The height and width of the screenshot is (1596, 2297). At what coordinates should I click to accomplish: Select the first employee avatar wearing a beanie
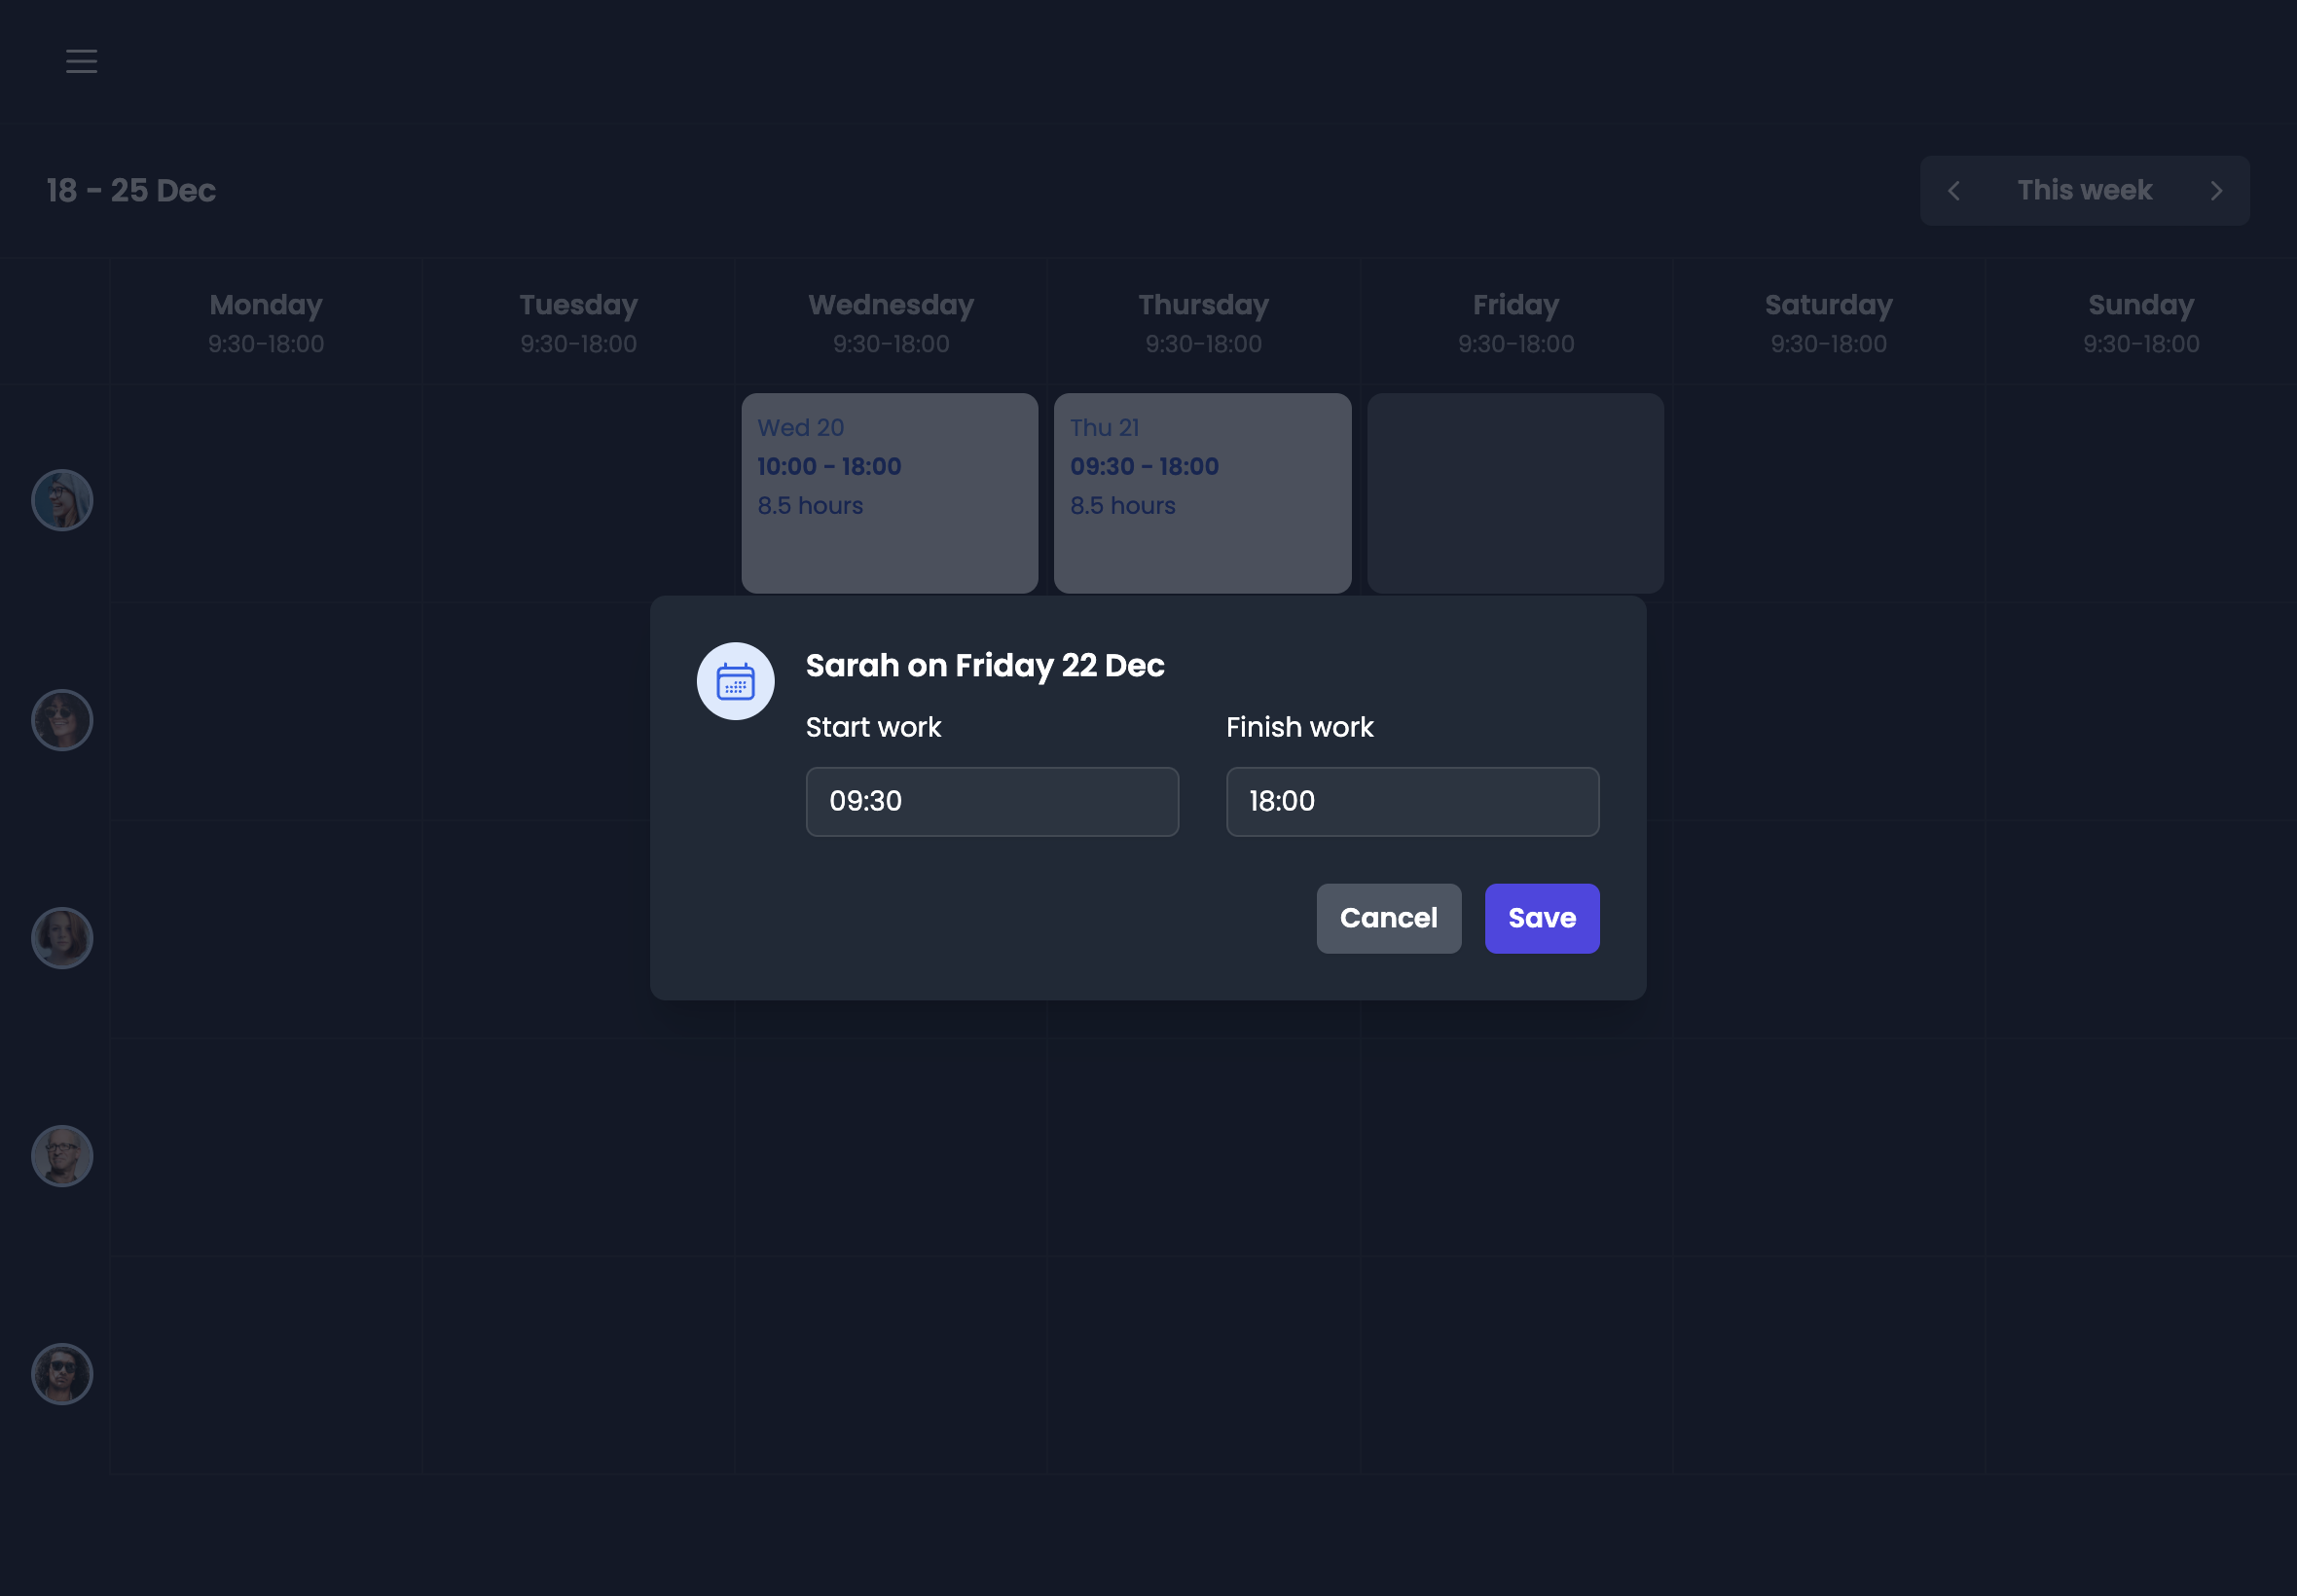tap(62, 500)
